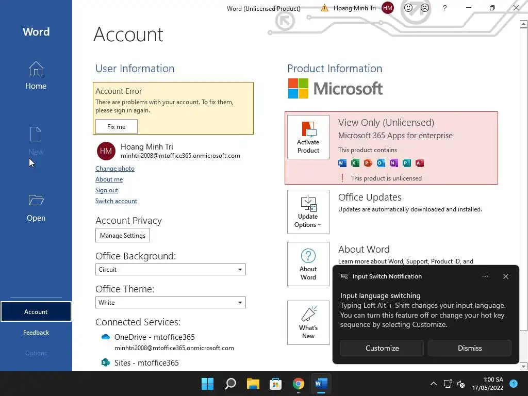Click the Word app icon in product list
Image resolution: width=528 pixels, height=396 pixels.
[342, 163]
